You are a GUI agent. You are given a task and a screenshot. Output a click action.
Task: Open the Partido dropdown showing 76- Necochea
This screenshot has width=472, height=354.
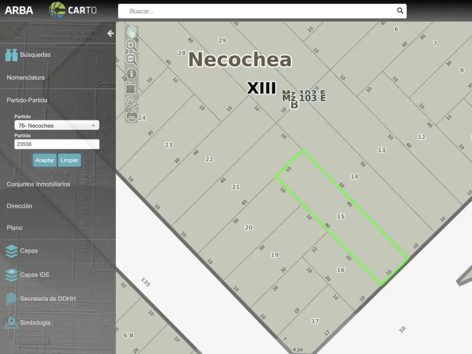click(57, 125)
